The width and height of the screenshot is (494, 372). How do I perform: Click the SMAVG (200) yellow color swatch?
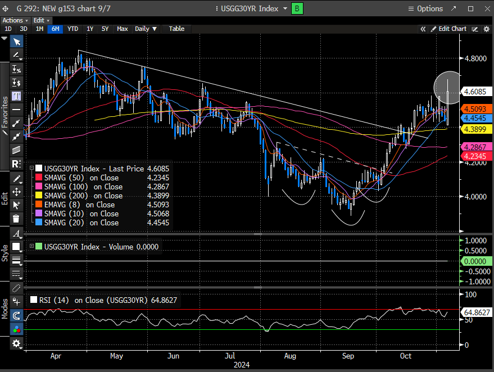coord(38,196)
